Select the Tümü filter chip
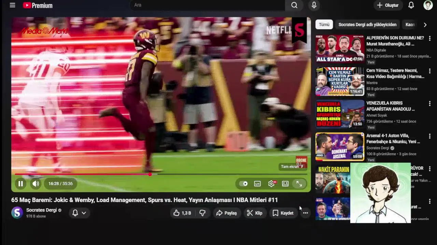437x245 pixels. pos(324,24)
